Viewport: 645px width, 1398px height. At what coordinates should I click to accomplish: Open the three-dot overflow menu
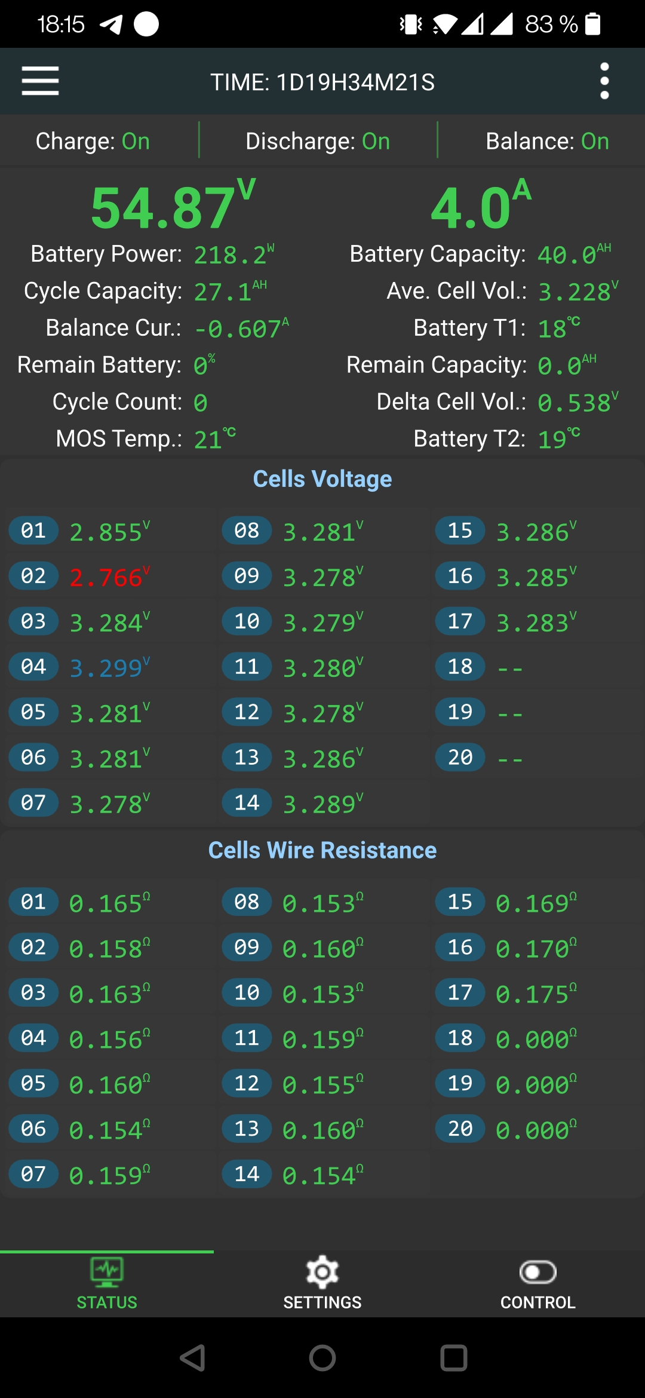point(604,81)
